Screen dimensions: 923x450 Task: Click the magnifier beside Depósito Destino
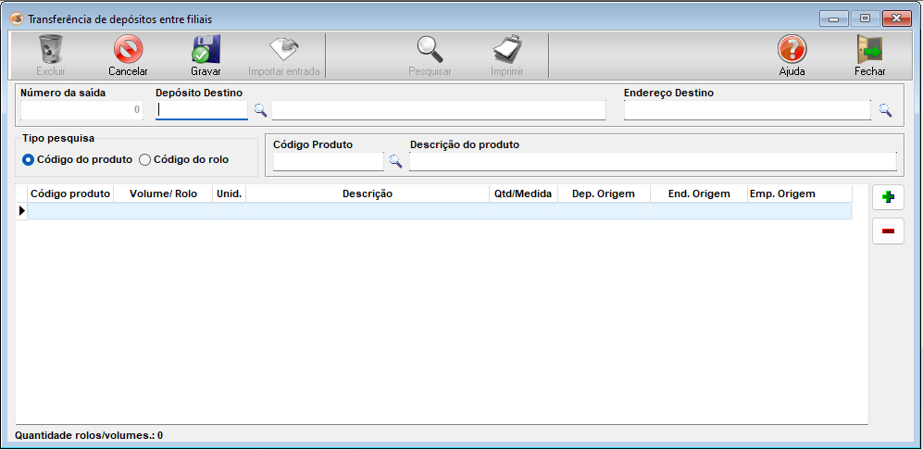[x=260, y=110]
